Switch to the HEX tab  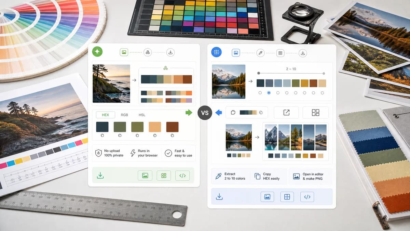tap(105, 115)
